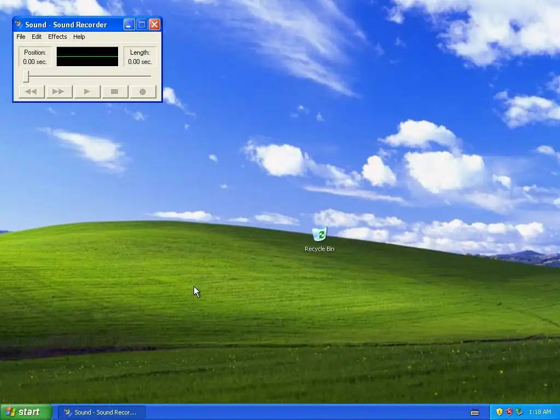The height and width of the screenshot is (420, 560).
Task: Close the Sound Recorder window
Action: [x=154, y=24]
